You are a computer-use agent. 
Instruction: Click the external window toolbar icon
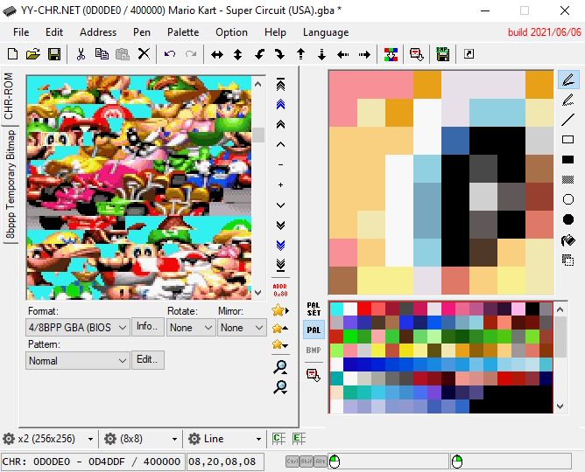469,54
